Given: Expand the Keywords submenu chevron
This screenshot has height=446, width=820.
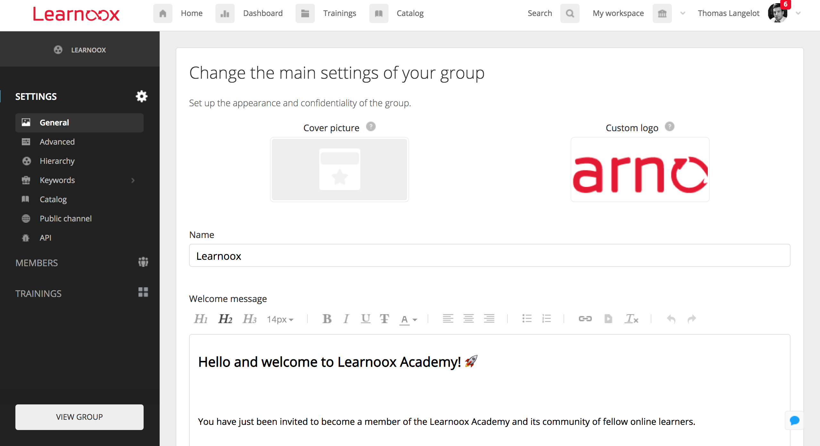Looking at the screenshot, I should click(x=133, y=180).
